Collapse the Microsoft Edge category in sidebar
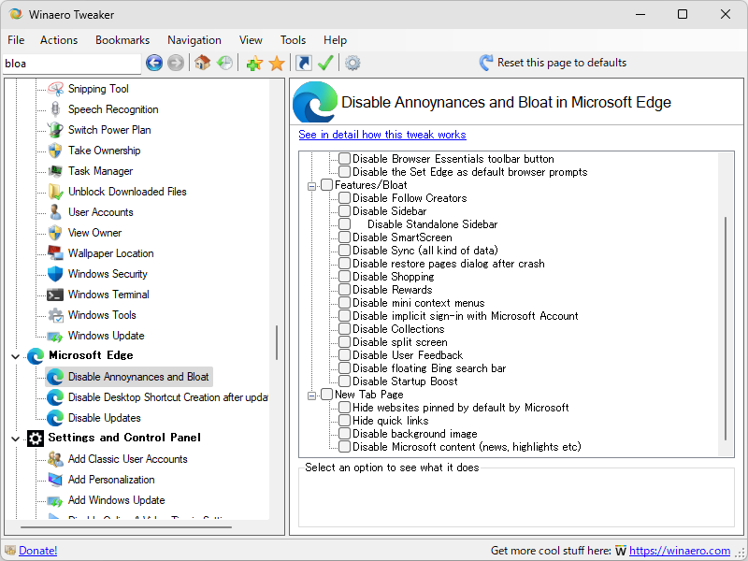Image resolution: width=748 pixels, height=561 pixels. tap(15, 356)
